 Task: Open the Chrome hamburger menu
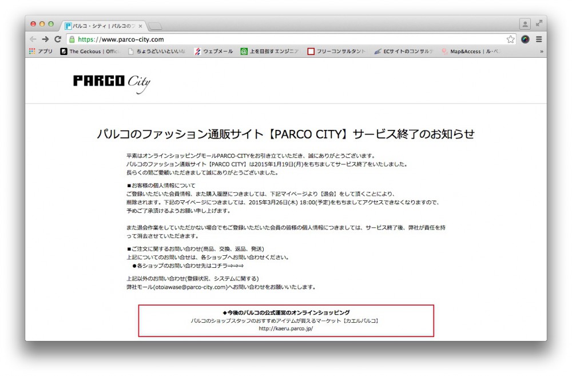(x=539, y=39)
